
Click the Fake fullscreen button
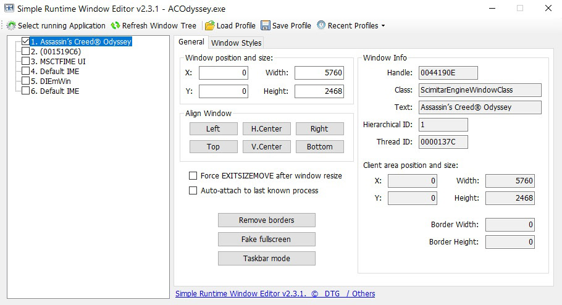pyautogui.click(x=267, y=239)
